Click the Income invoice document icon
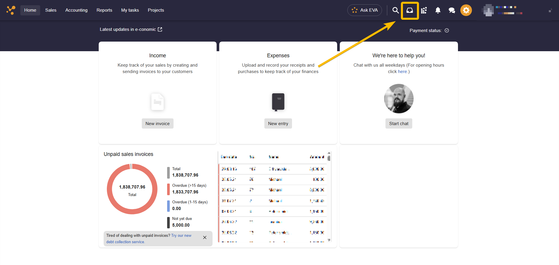Image resolution: width=559 pixels, height=265 pixels. coord(158,102)
